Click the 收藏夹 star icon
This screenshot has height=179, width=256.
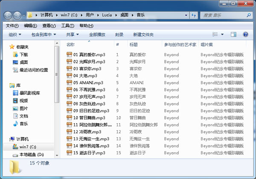click(x=12, y=47)
